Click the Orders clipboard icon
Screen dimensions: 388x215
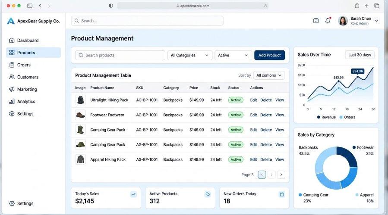[x=12, y=65]
